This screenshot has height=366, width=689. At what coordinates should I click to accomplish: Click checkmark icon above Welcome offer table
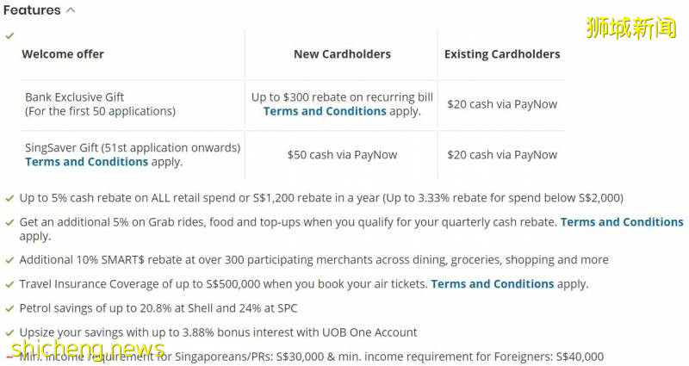coord(9,36)
